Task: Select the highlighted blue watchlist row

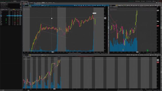Action: 11,16
